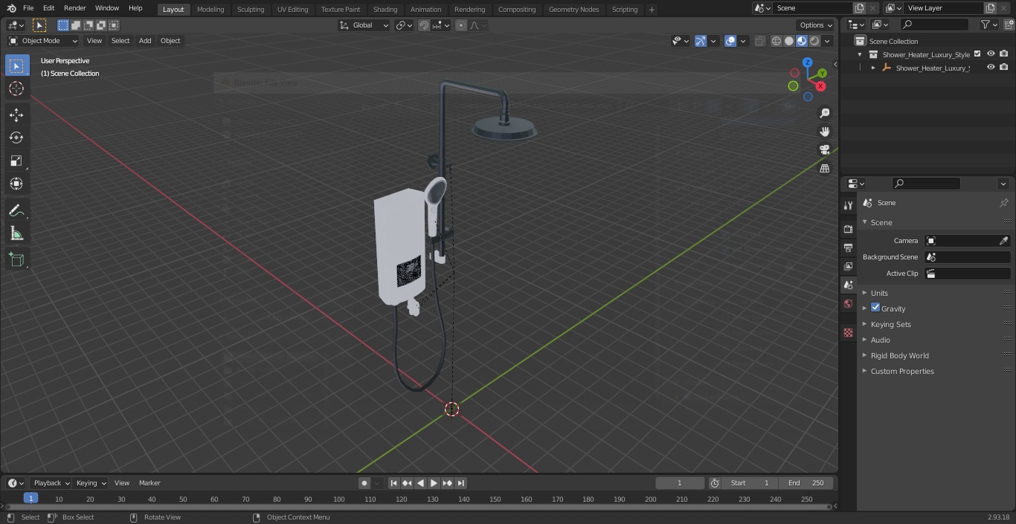Exclude Shower_Heater_Luxury_Style collection via checkbox

(x=977, y=54)
